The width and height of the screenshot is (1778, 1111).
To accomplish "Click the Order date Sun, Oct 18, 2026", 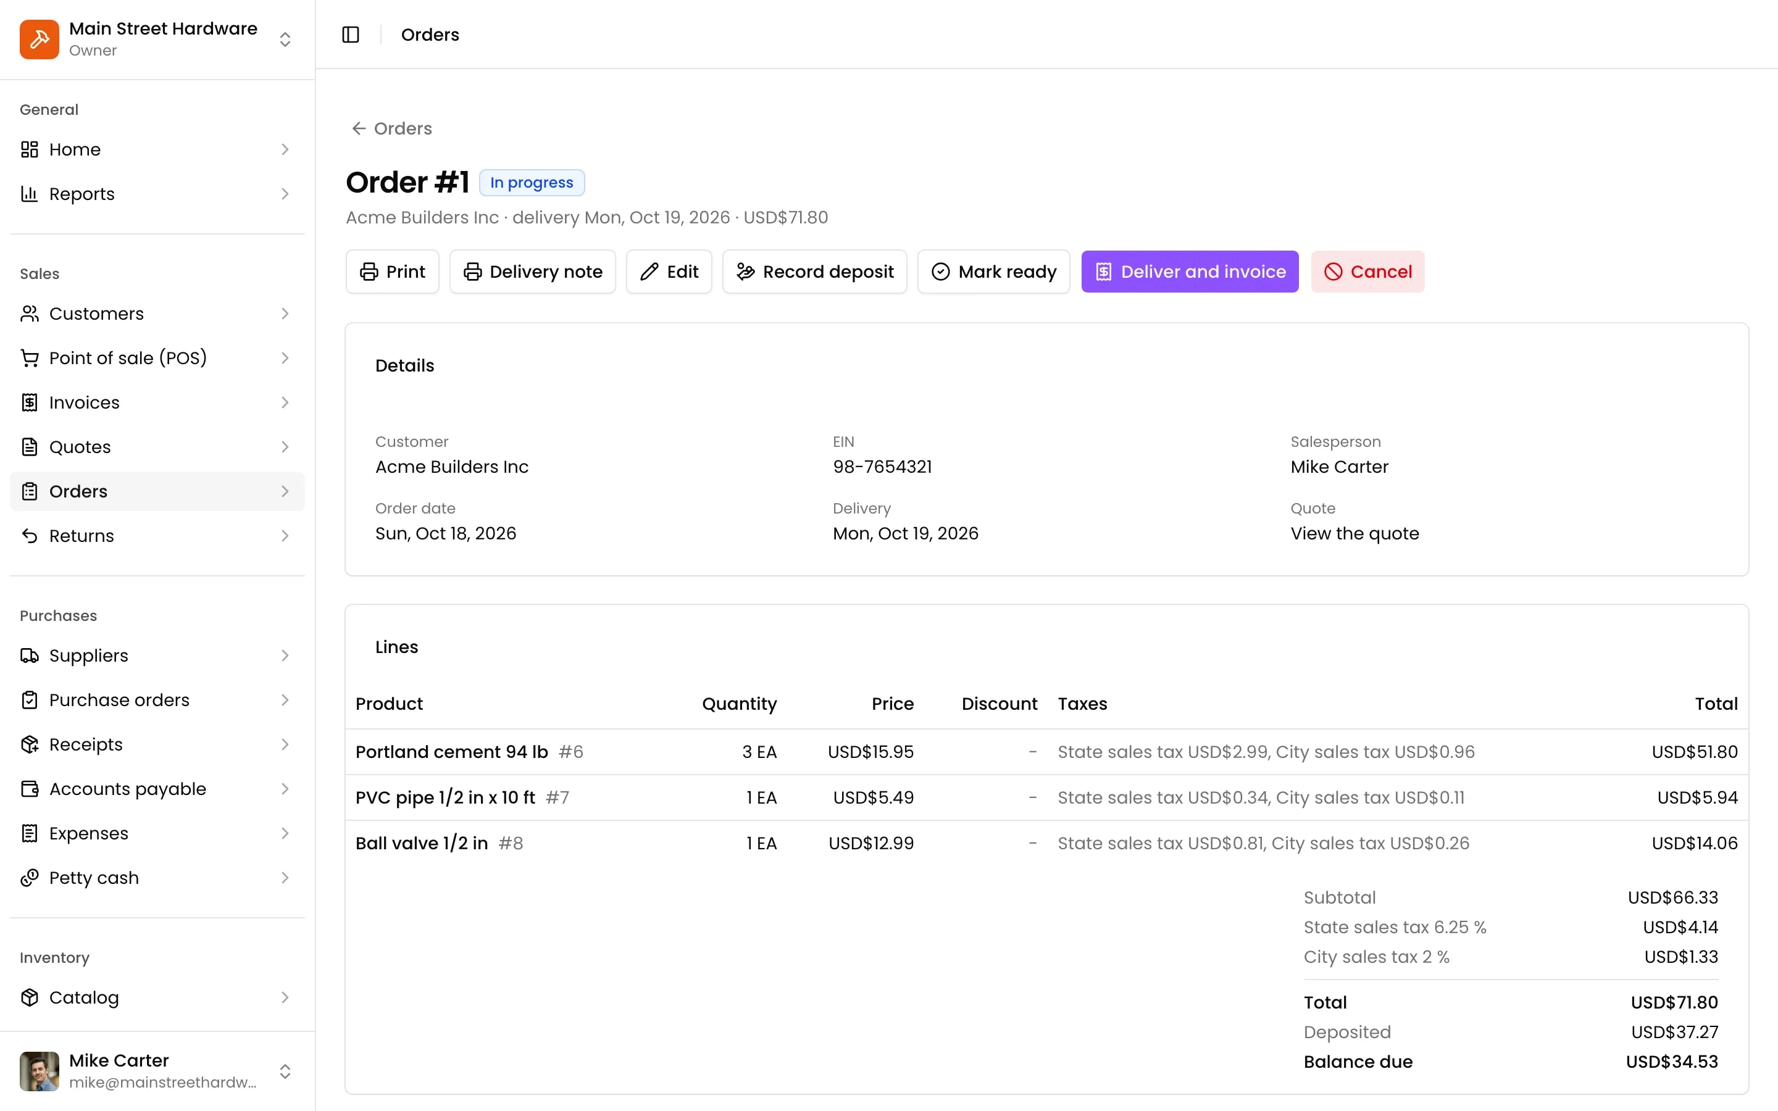I will click(x=445, y=533).
